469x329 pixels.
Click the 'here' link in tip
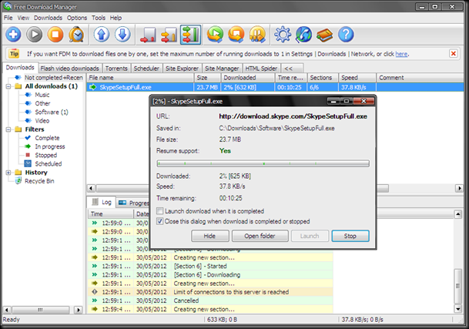401,54
